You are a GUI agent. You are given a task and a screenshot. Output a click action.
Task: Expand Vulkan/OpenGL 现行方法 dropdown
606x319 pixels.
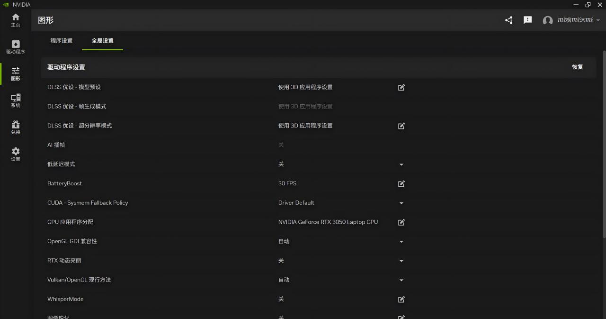pos(401,280)
